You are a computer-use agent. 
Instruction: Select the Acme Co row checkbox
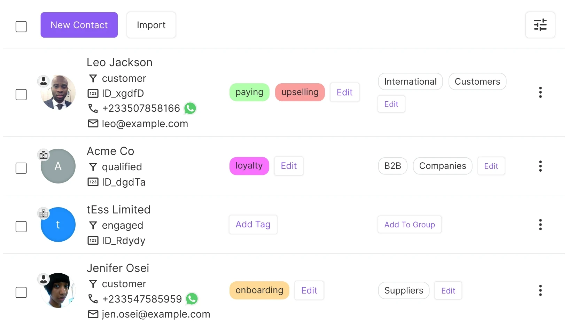coord(21,168)
